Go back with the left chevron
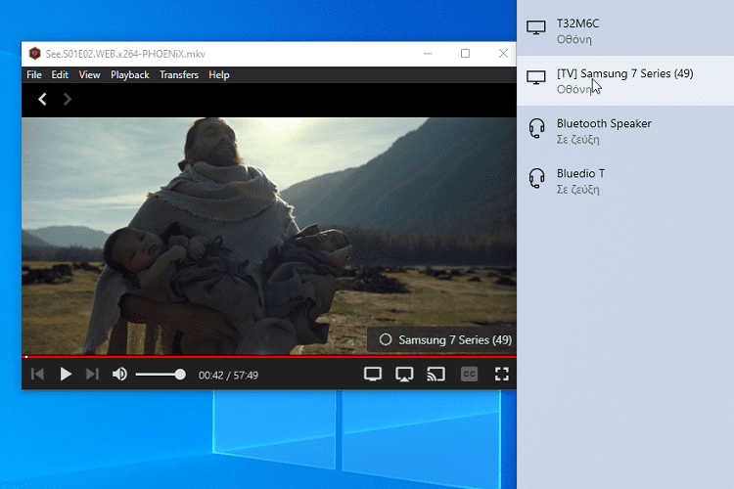This screenshot has height=489, width=734. point(43,99)
